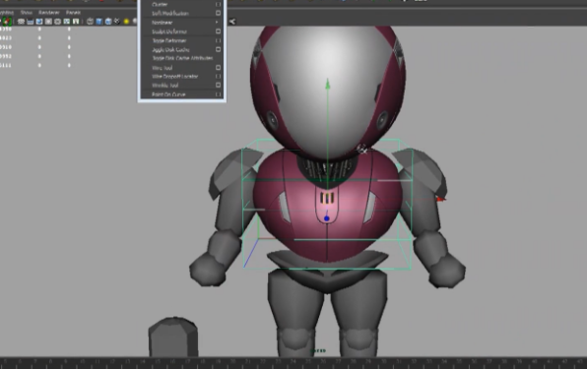Open the Renderer panel menu
587x369 pixels.
48,13
